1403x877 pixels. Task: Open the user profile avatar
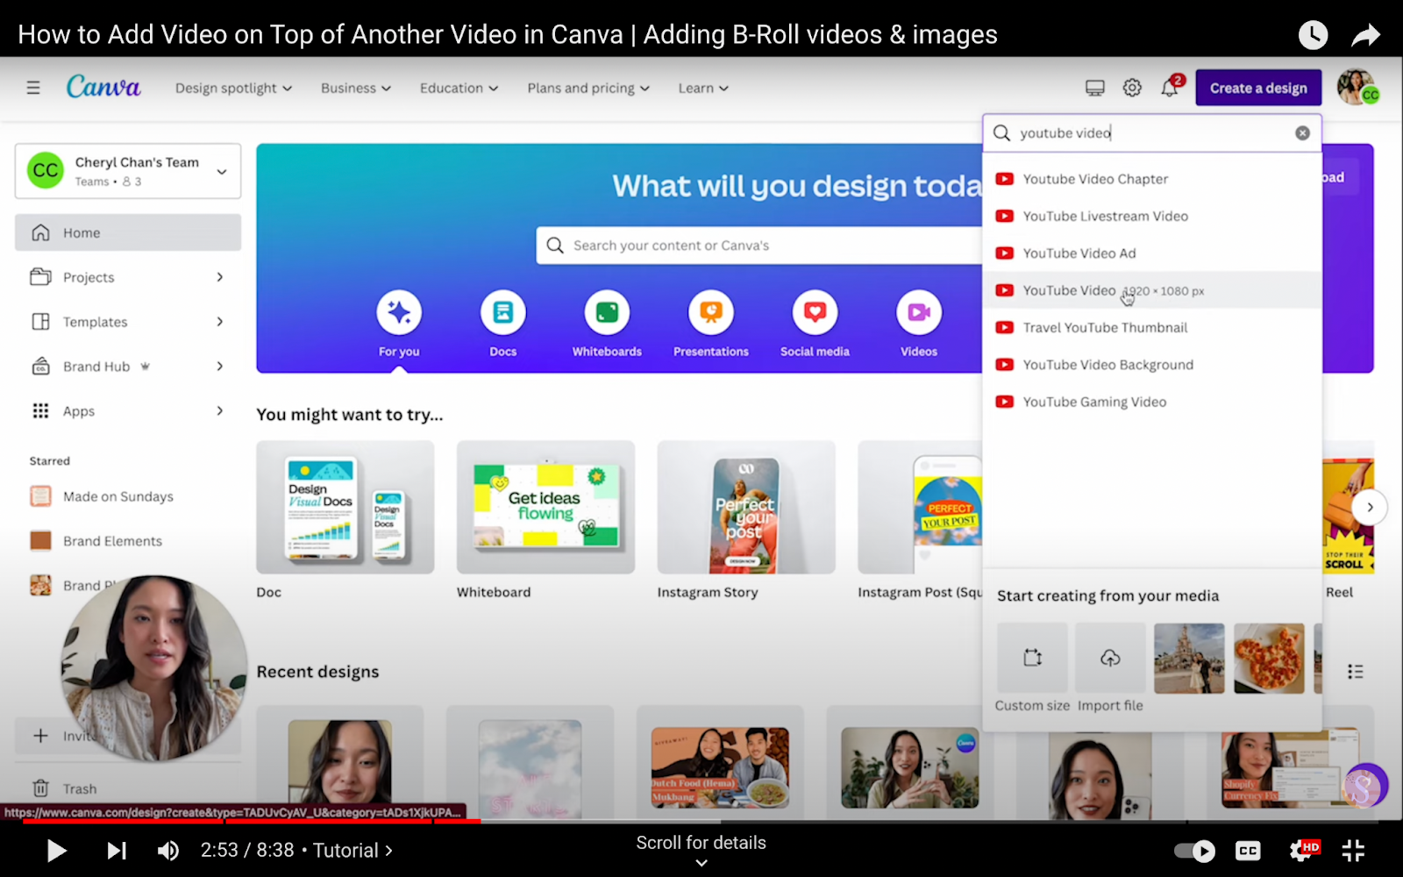point(1357,88)
